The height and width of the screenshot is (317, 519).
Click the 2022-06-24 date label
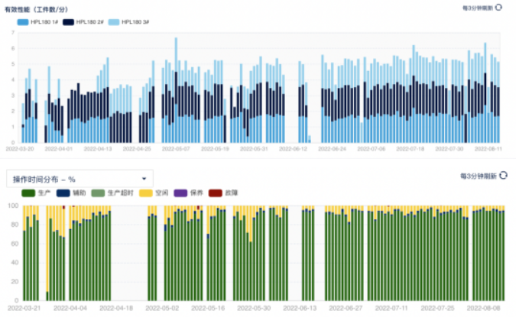[x=332, y=149]
